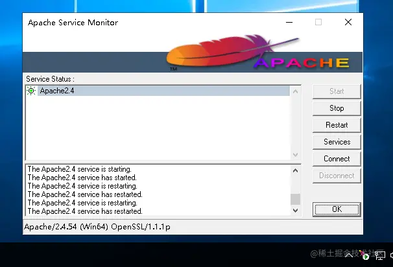
Task: Click the green running status icon beside Apache2.4
Action: [x=31, y=91]
